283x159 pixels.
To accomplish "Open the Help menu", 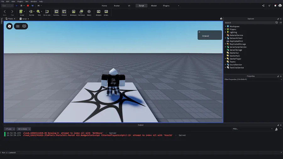I will point(41,2).
